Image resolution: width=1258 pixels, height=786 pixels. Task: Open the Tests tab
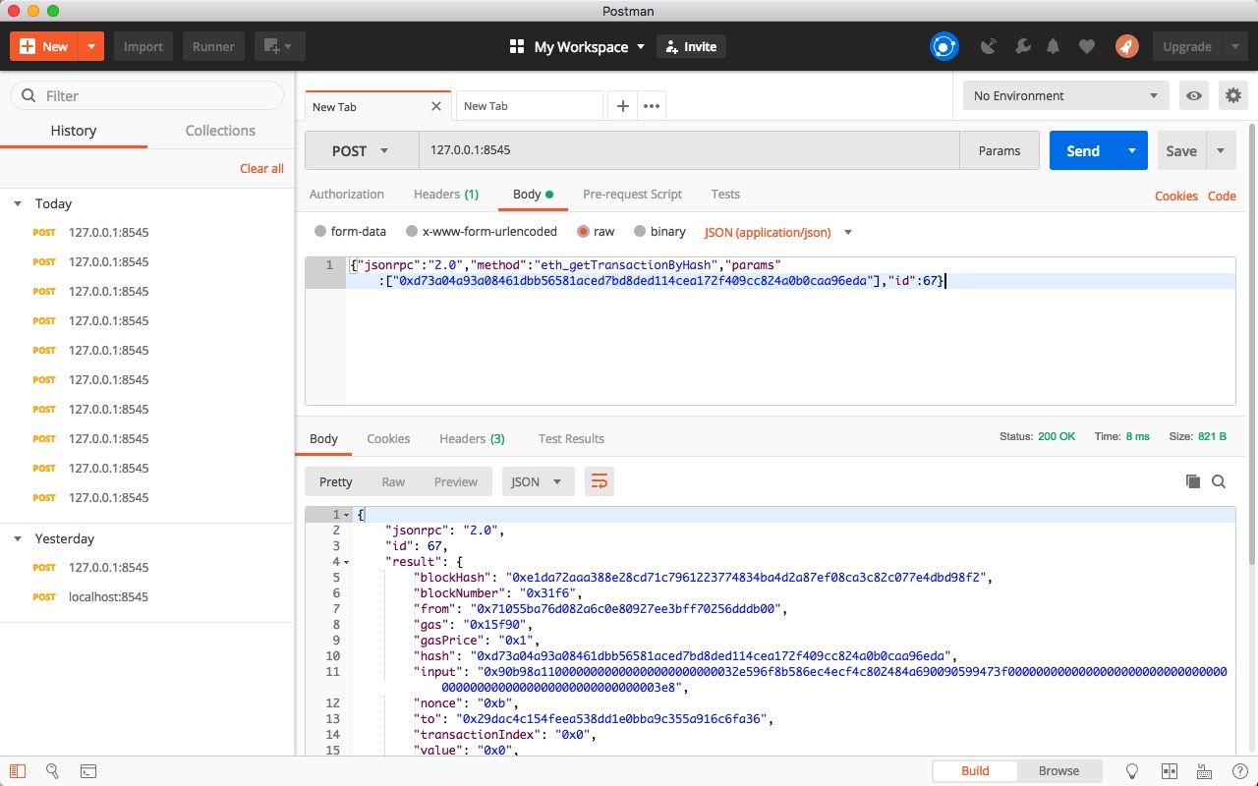pyautogui.click(x=725, y=195)
